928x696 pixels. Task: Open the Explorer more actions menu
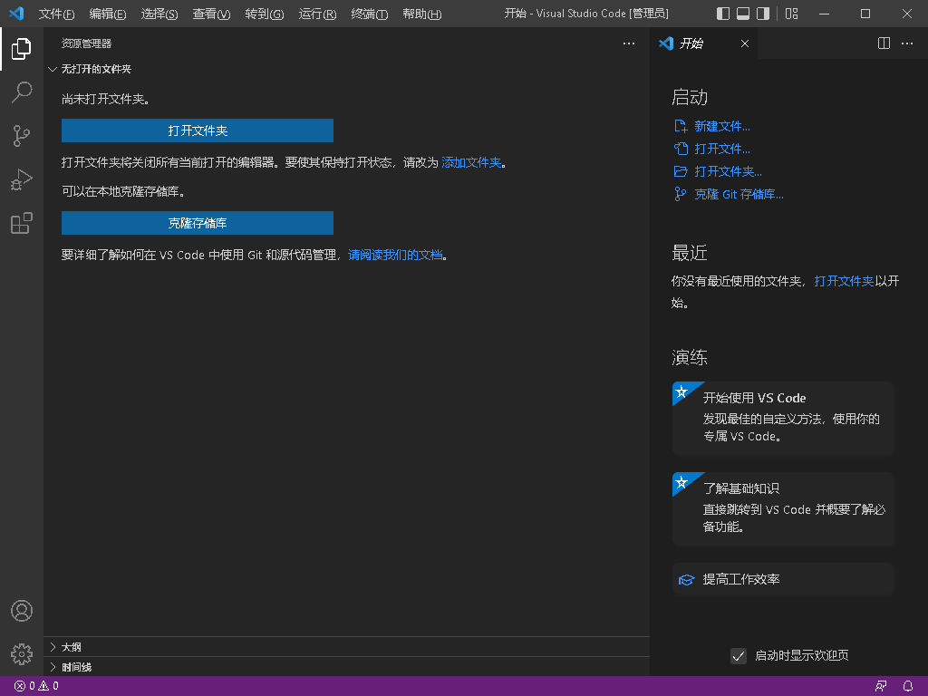[x=629, y=43]
